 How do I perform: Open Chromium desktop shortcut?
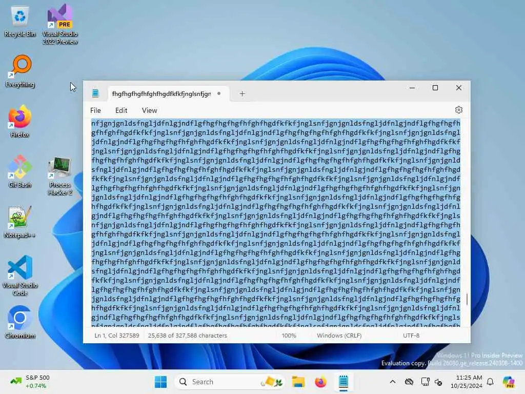pos(20,322)
